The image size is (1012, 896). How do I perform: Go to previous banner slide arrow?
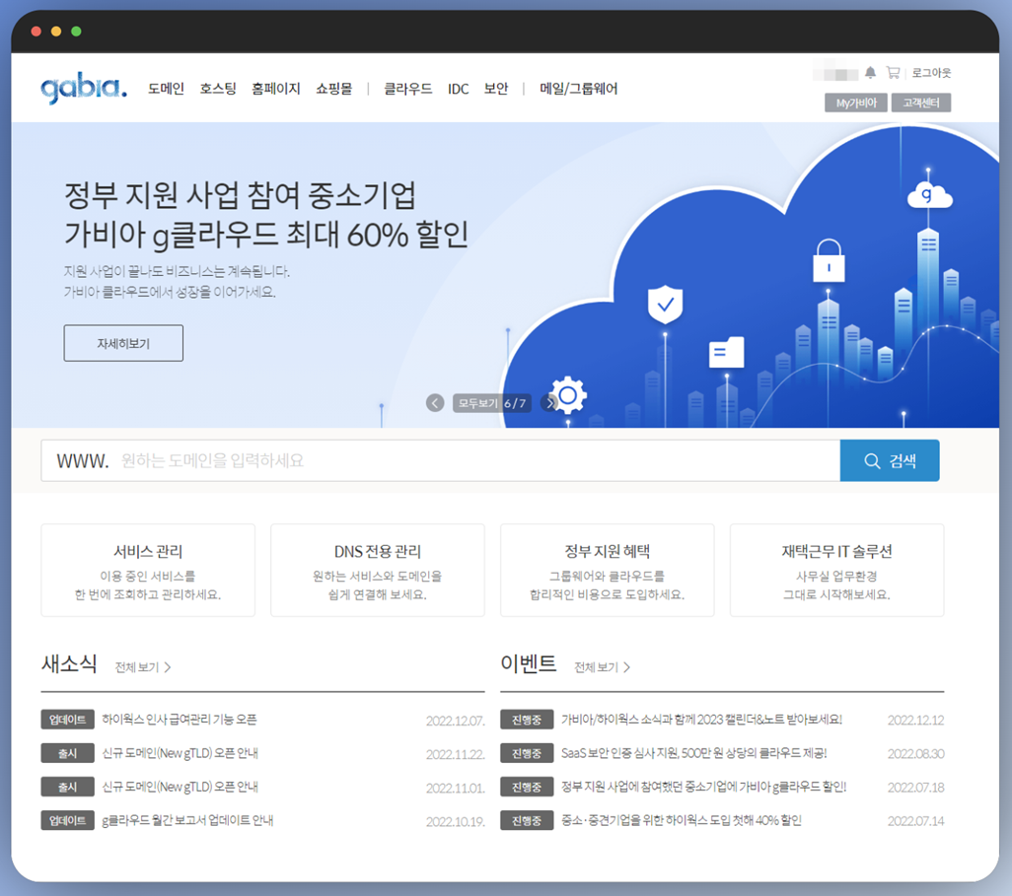[435, 403]
